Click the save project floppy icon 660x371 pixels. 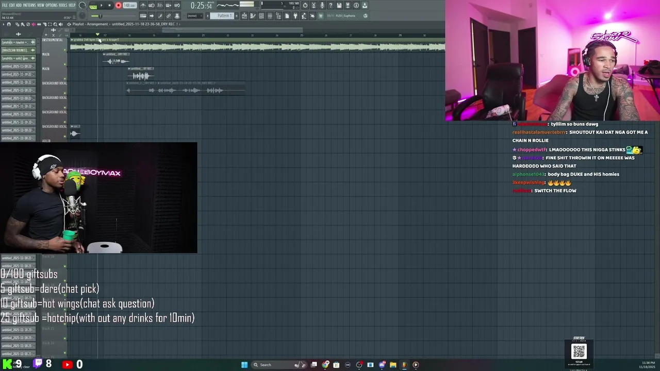pos(339,5)
